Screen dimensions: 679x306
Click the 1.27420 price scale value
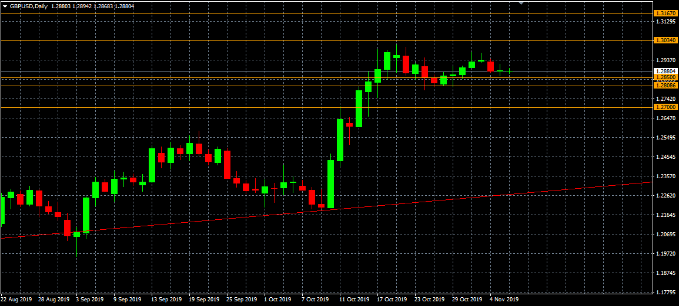(x=666, y=99)
